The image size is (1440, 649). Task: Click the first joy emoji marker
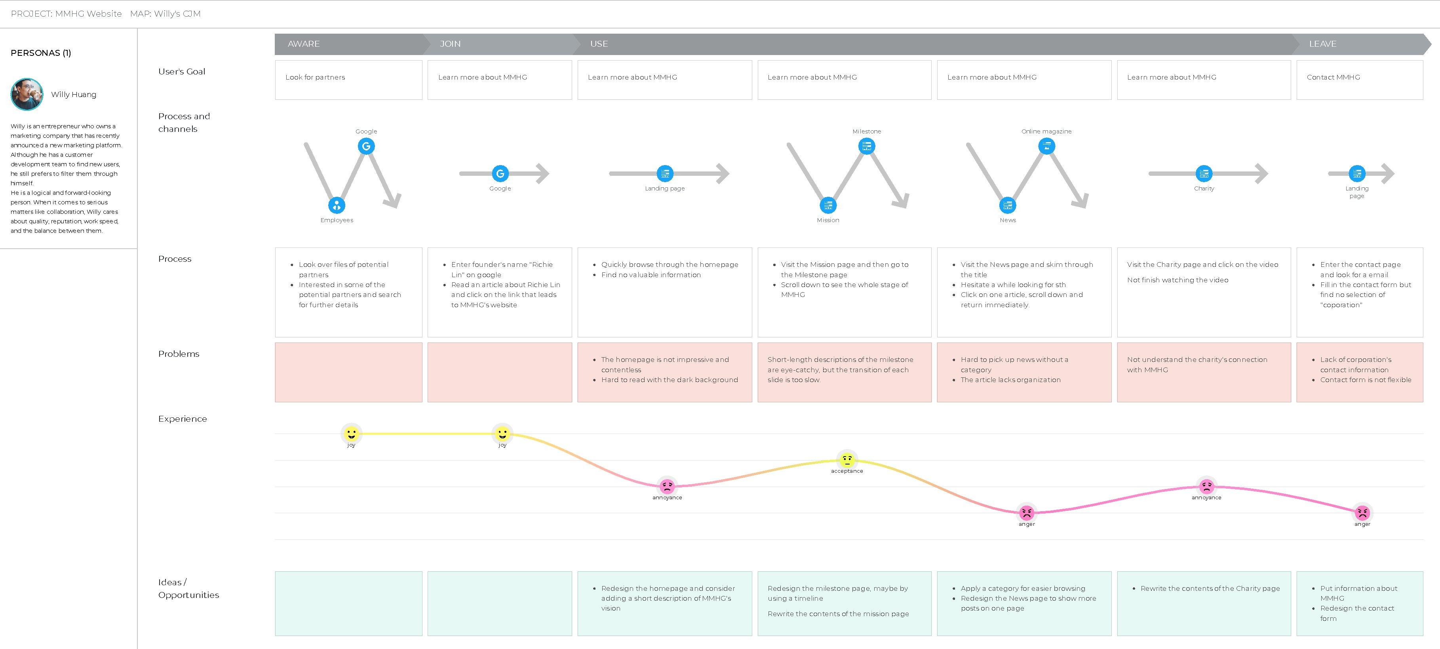point(351,433)
